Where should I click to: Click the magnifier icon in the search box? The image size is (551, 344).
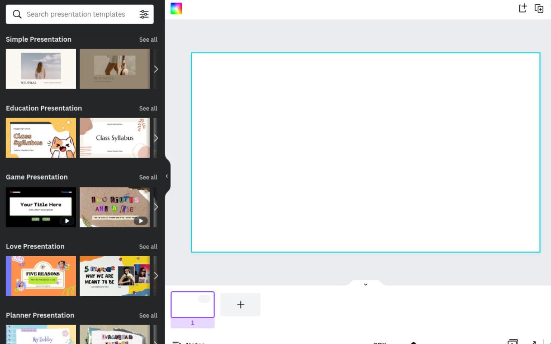point(17,14)
